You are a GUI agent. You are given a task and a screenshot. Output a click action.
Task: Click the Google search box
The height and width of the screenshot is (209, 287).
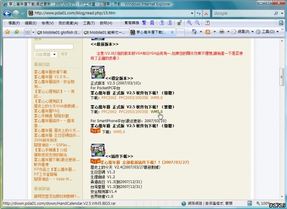pyautogui.click(x=243, y=13)
